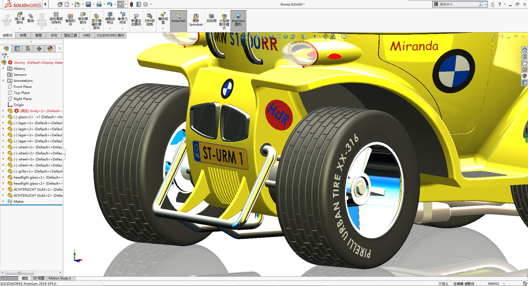The image size is (528, 286).
Task: Toggle RealView Graphics (RealView 图形)
Action: 238,21
